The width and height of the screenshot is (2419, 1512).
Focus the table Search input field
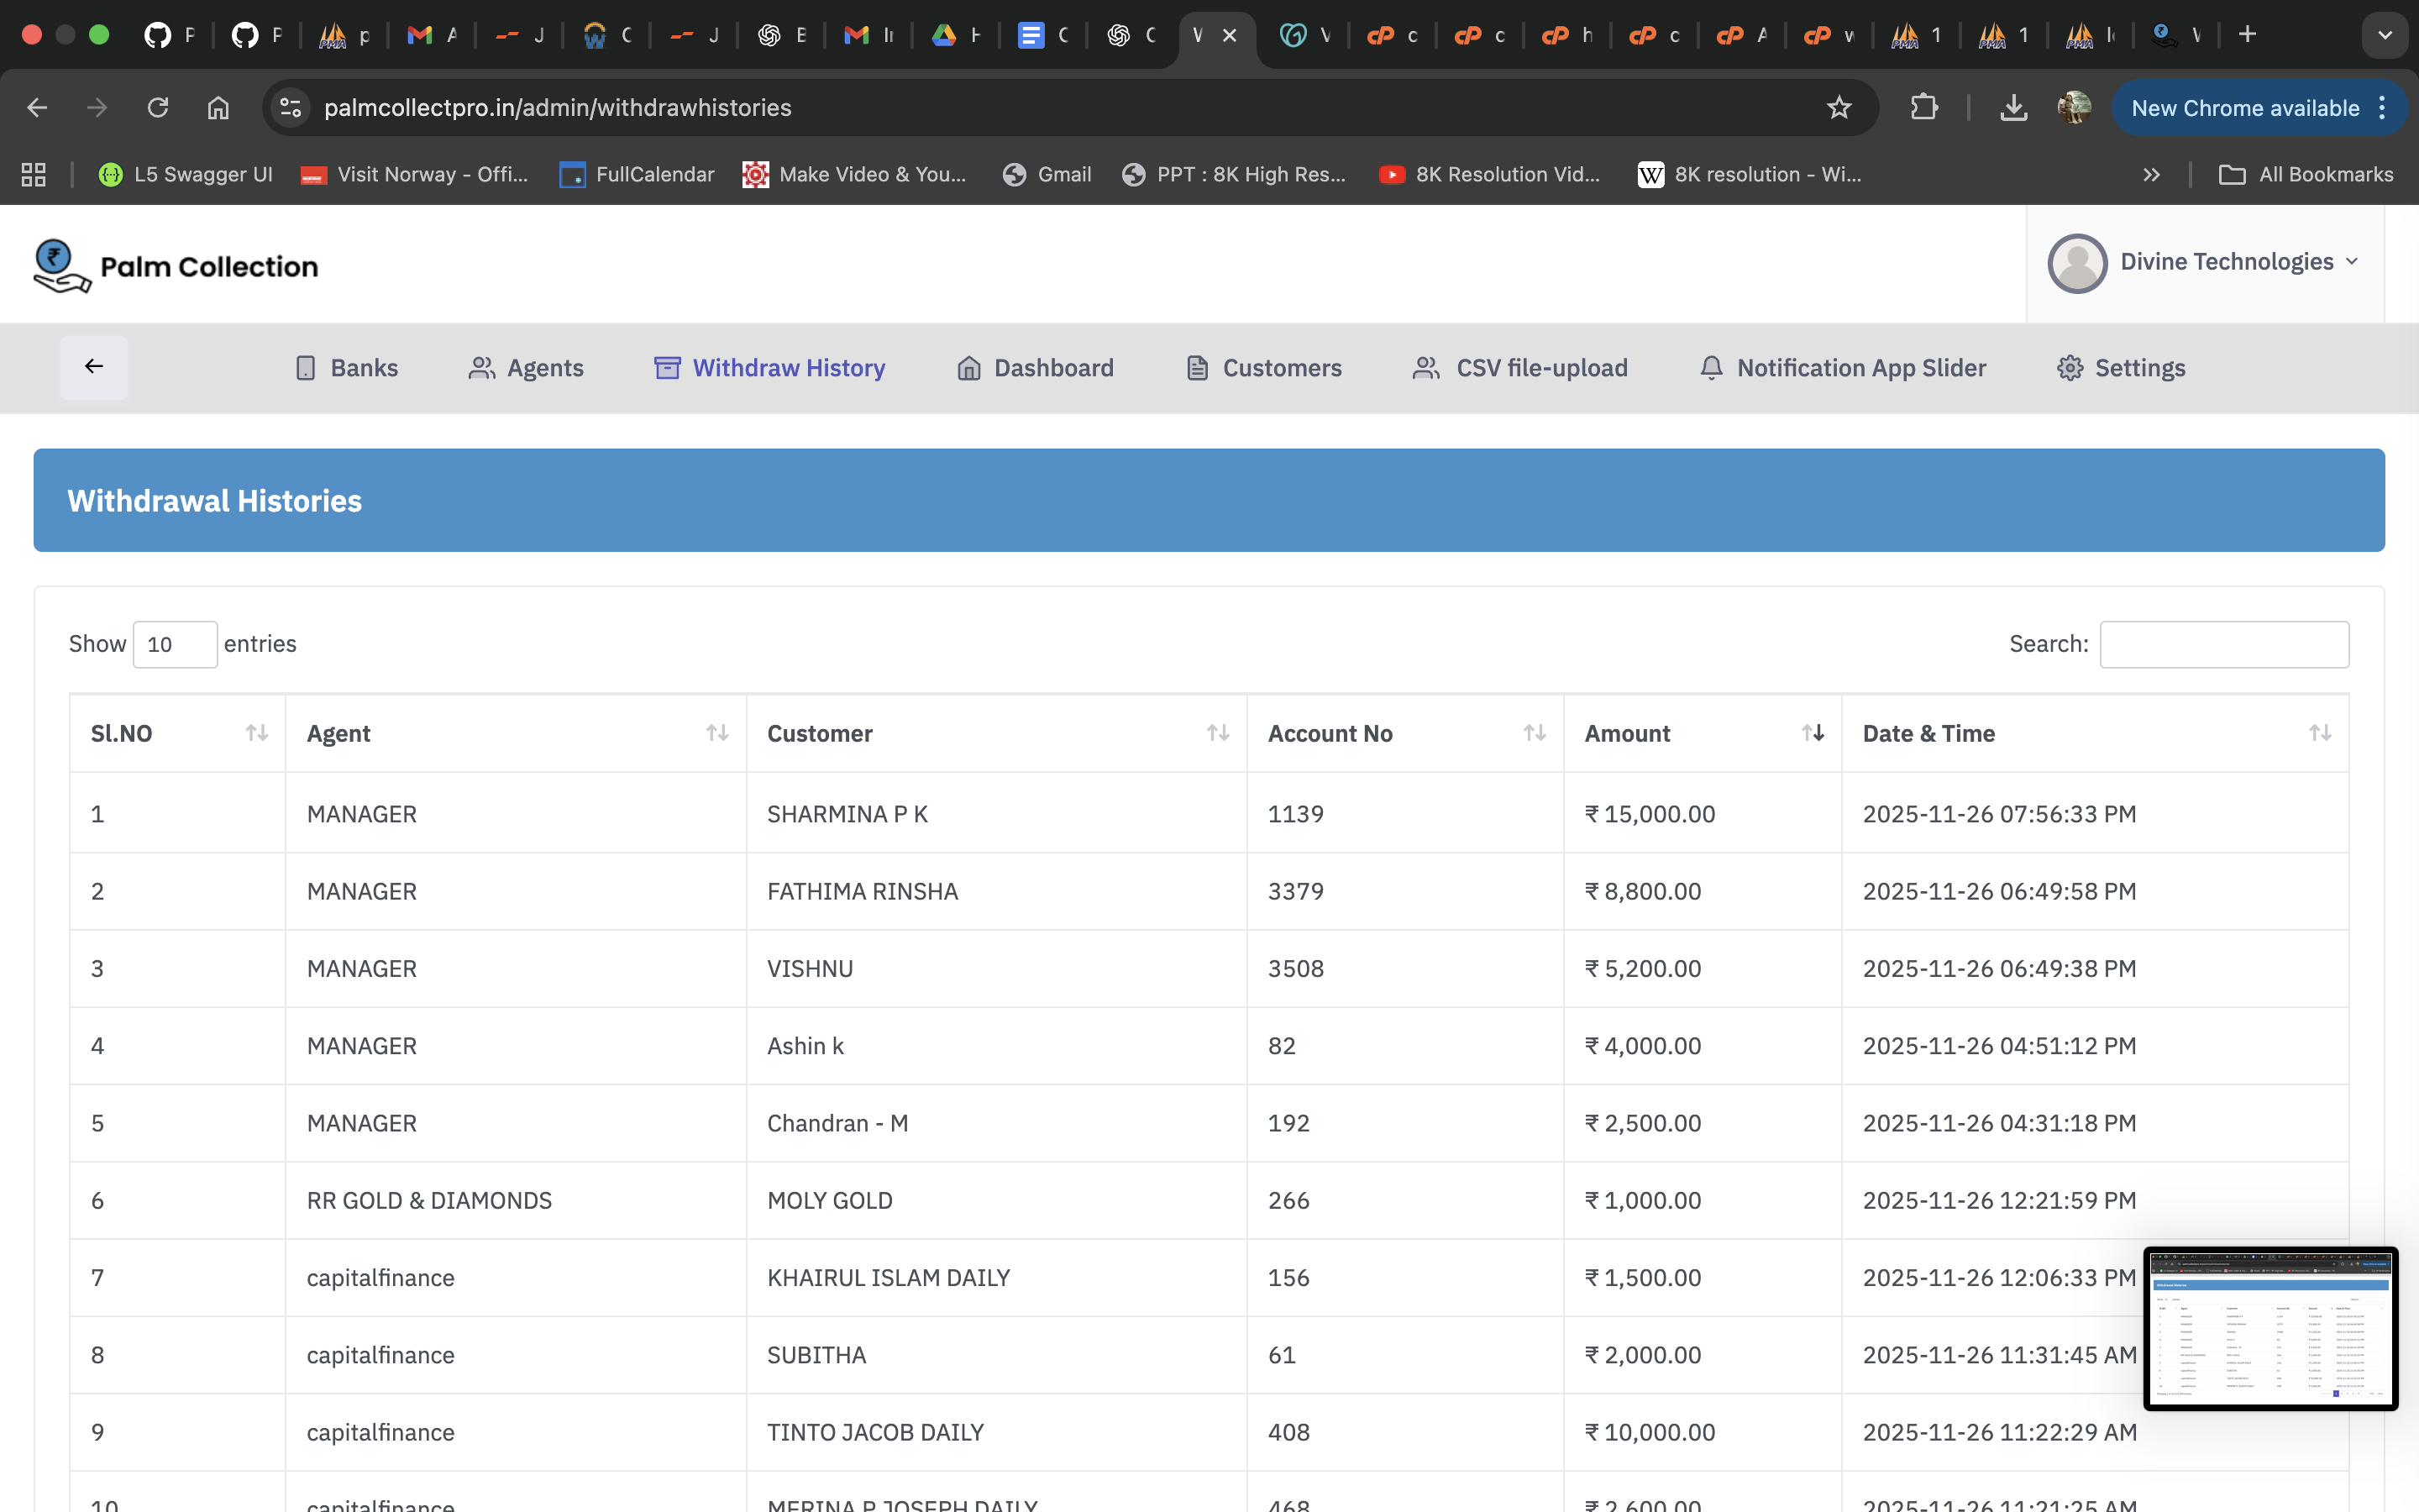click(2223, 644)
